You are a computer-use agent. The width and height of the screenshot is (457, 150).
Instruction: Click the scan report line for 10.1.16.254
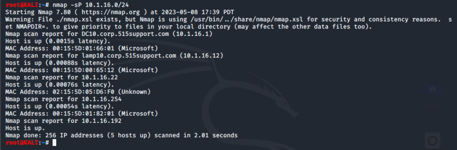(64, 99)
